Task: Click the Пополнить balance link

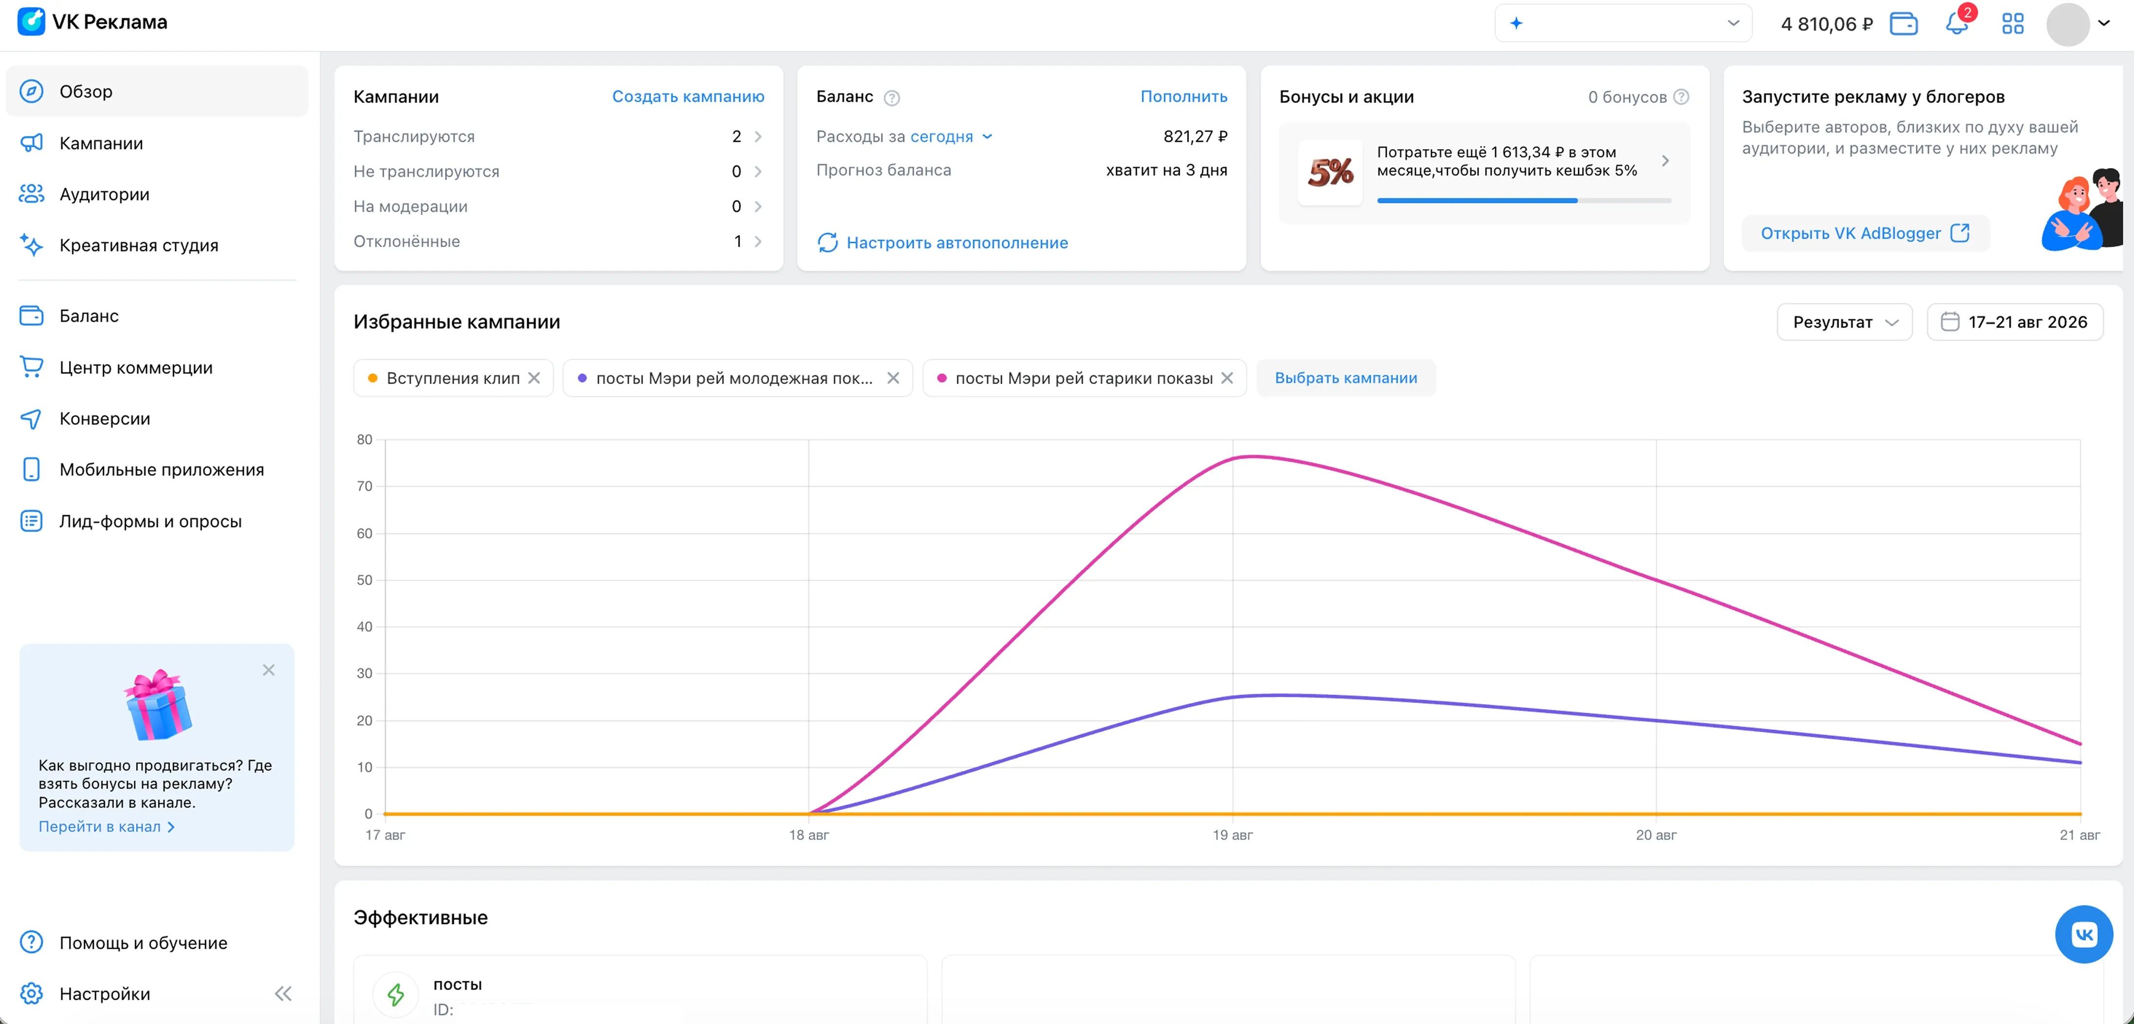Action: [x=1184, y=97]
